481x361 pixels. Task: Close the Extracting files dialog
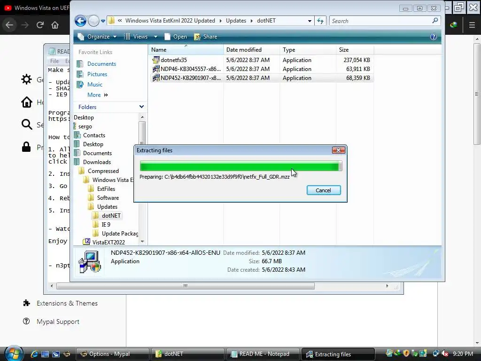[338, 150]
